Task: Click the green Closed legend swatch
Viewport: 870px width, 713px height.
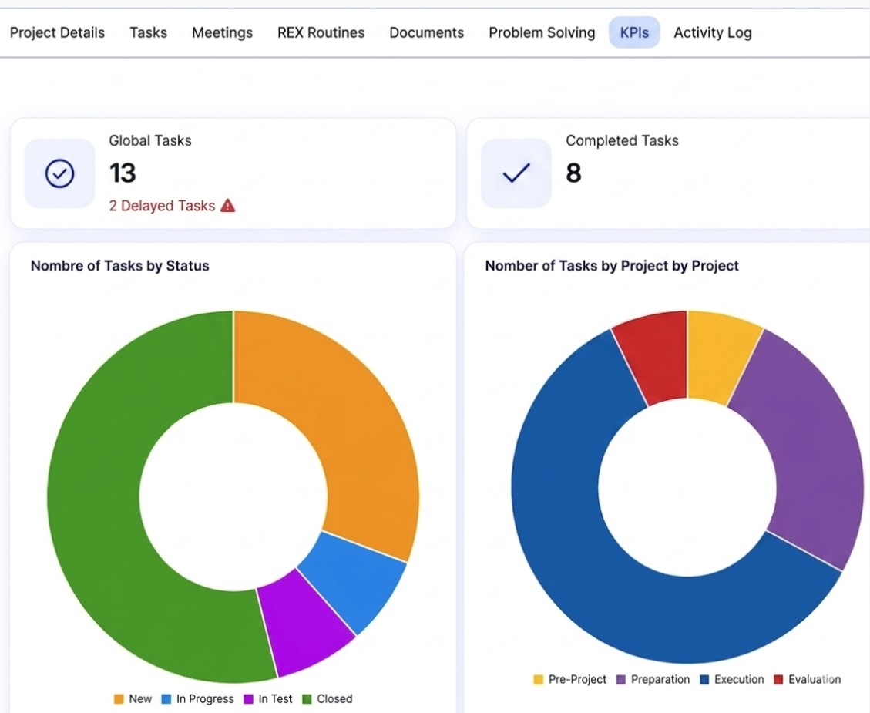Action: 307,699
